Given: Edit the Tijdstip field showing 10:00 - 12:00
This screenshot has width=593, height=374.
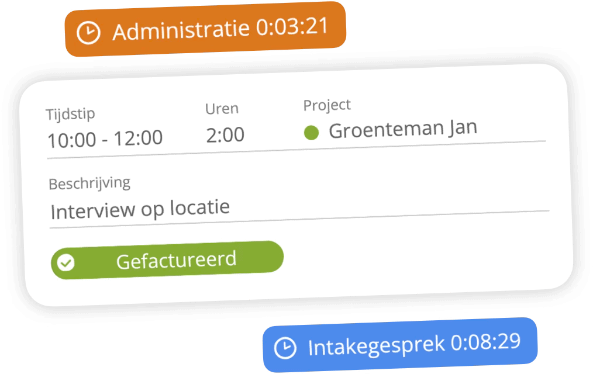Looking at the screenshot, I should pyautogui.click(x=105, y=139).
